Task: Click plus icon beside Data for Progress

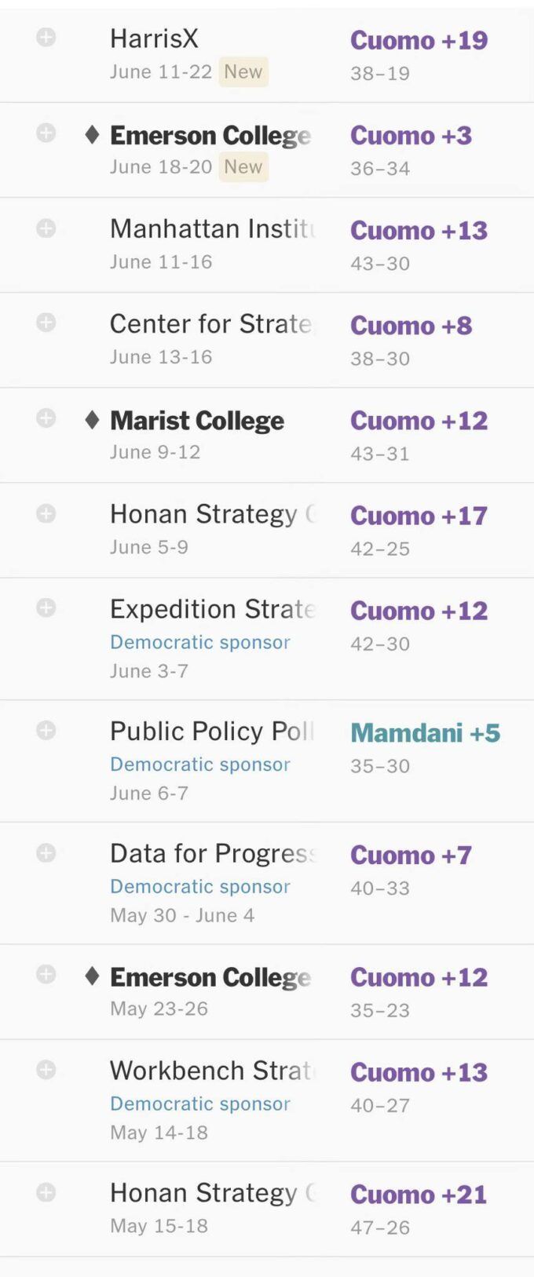Action: coord(46,852)
